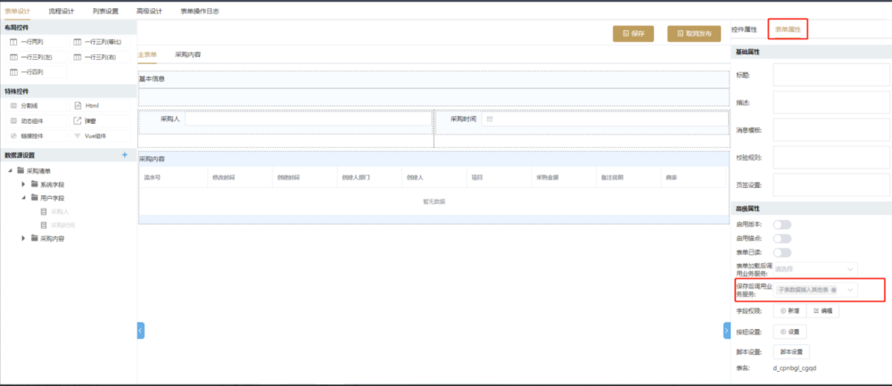The width and height of the screenshot is (892, 386).
Task: Open the 保存后调用业务服务 dropdown
Action: pyautogui.click(x=814, y=290)
